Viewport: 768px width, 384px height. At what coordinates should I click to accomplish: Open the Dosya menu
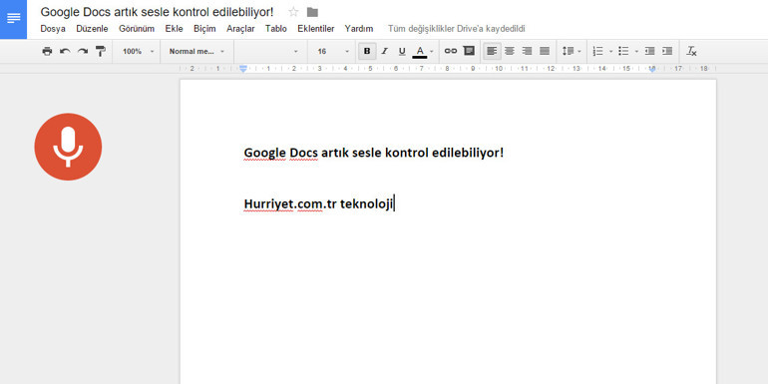53,29
